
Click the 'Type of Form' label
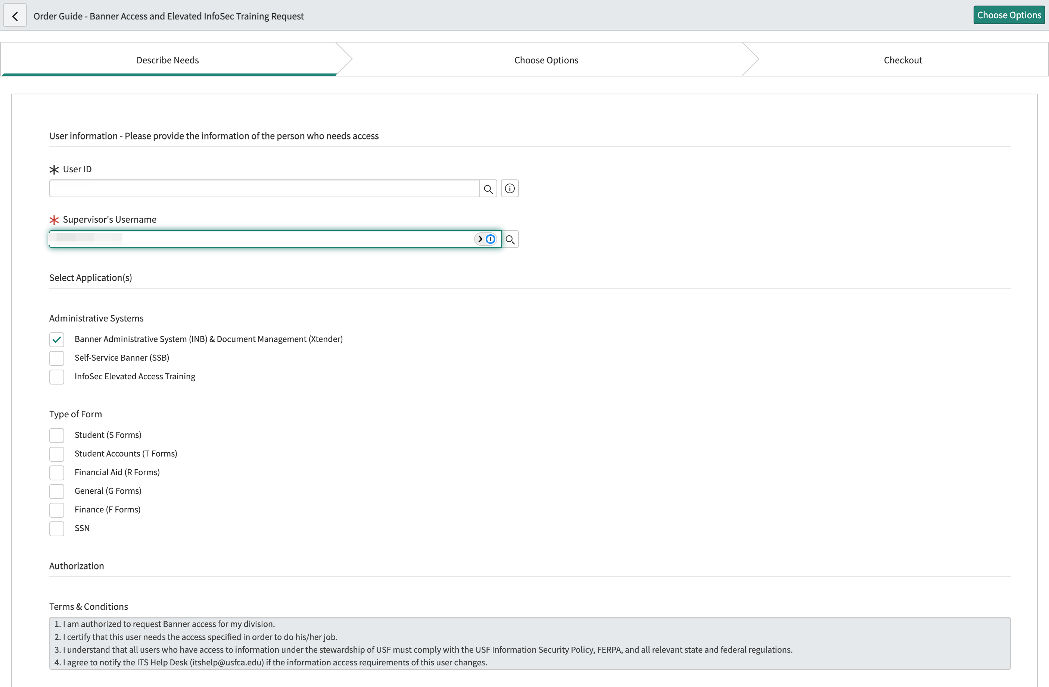[x=76, y=414]
